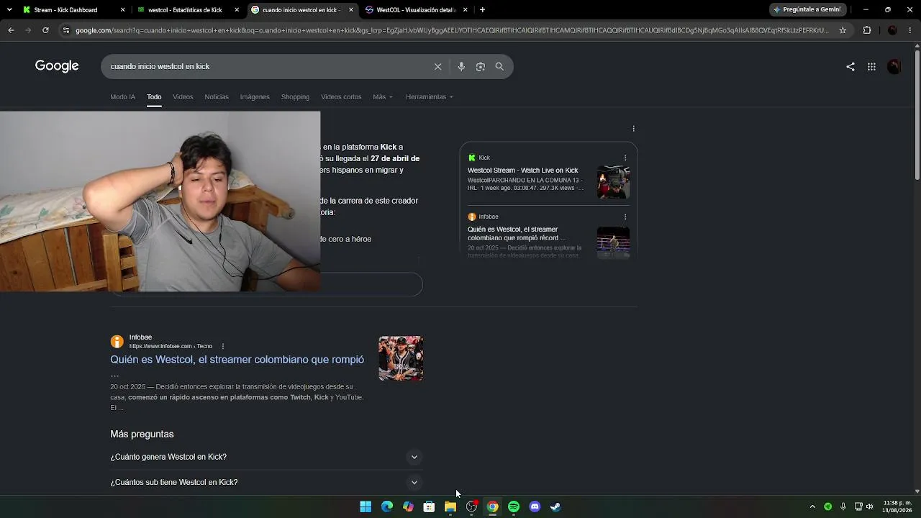Viewport: 921px width, 518px height.
Task: Open Steam from the taskbar
Action: click(x=555, y=506)
